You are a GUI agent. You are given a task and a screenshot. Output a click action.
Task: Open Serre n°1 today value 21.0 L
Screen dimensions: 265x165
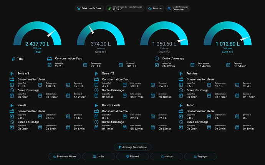22,86
